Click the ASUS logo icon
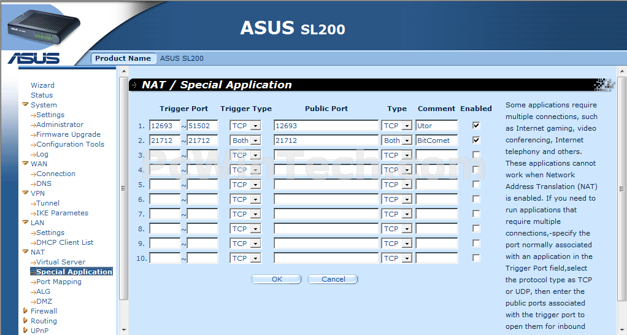Viewport: 627px width, 335px height. pyautogui.click(x=34, y=58)
